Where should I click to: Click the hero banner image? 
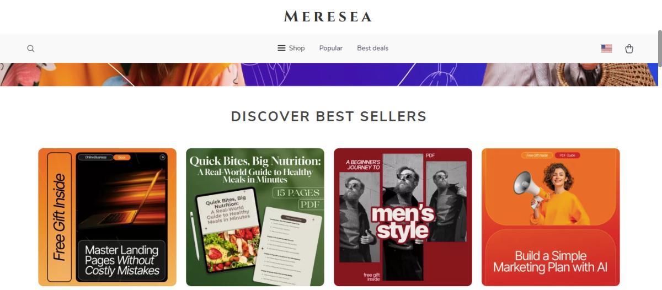[329, 74]
